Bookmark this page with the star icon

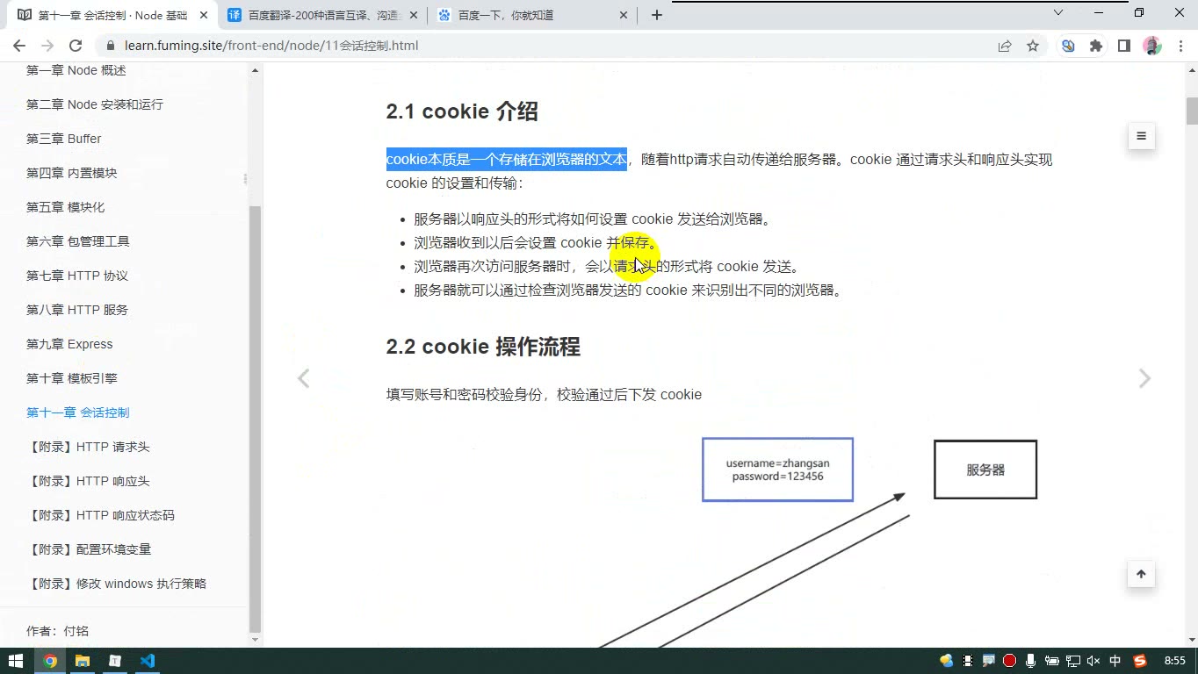pos(1033,46)
